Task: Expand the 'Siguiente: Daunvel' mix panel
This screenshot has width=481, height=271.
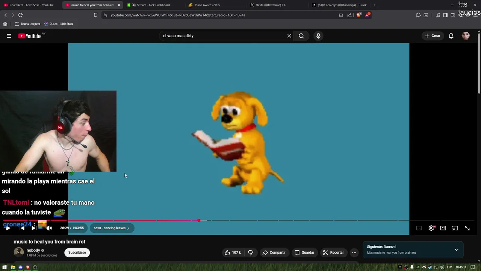Action: click(x=457, y=250)
